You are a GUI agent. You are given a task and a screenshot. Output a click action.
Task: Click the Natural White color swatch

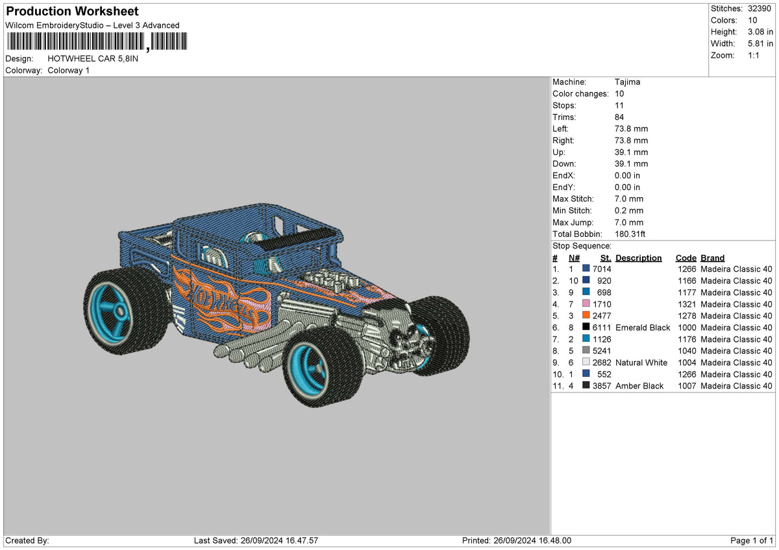(x=586, y=363)
